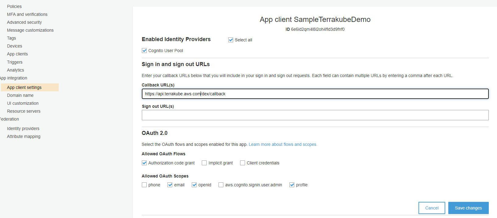This screenshot has width=497, height=218.
Task: Go to Domain name settings
Action: pos(20,95)
